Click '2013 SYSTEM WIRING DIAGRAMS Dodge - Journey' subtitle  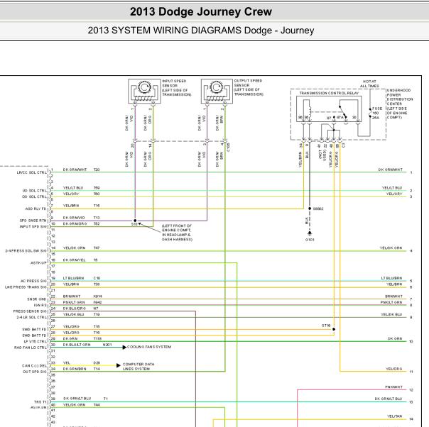click(x=200, y=30)
